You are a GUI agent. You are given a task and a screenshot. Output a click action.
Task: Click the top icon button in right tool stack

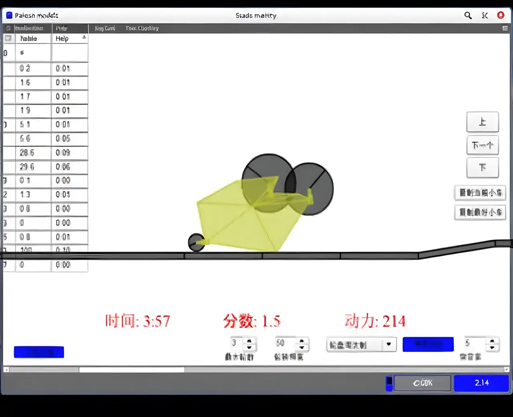[483, 122]
